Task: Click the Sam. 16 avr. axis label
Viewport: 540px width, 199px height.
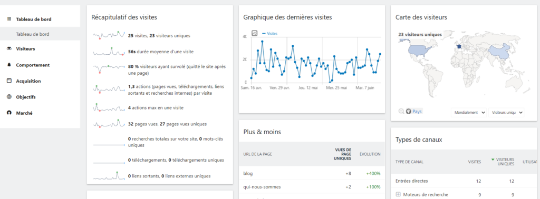Action: tap(251, 88)
